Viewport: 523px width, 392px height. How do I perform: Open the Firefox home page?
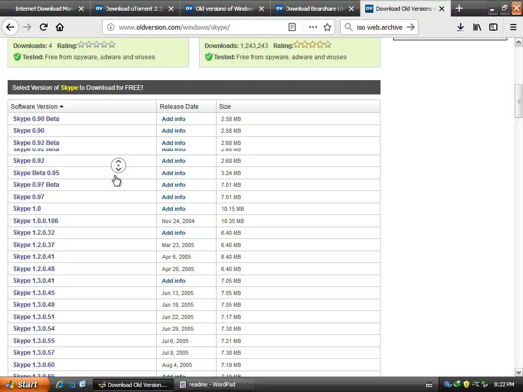point(60,27)
